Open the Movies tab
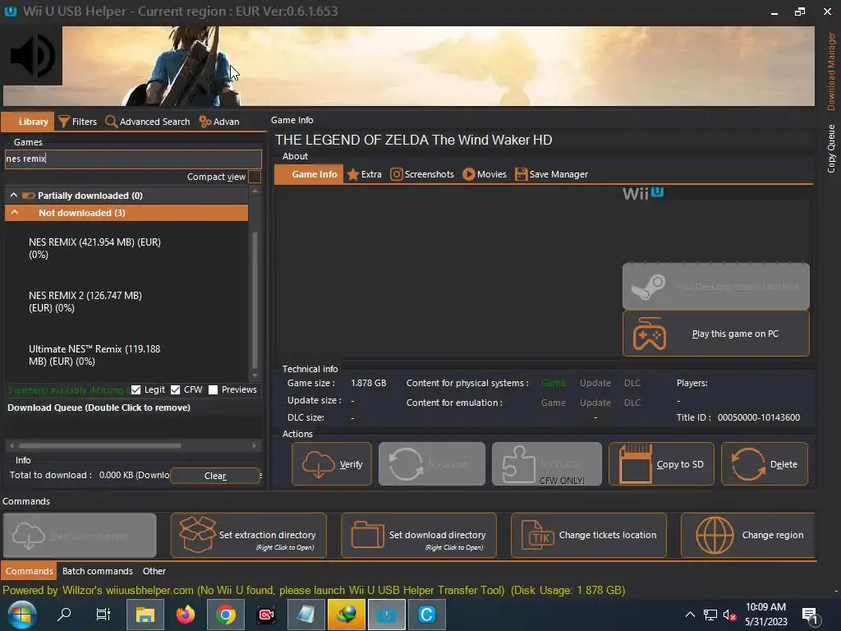Viewport: 841px width, 631px height. (485, 174)
